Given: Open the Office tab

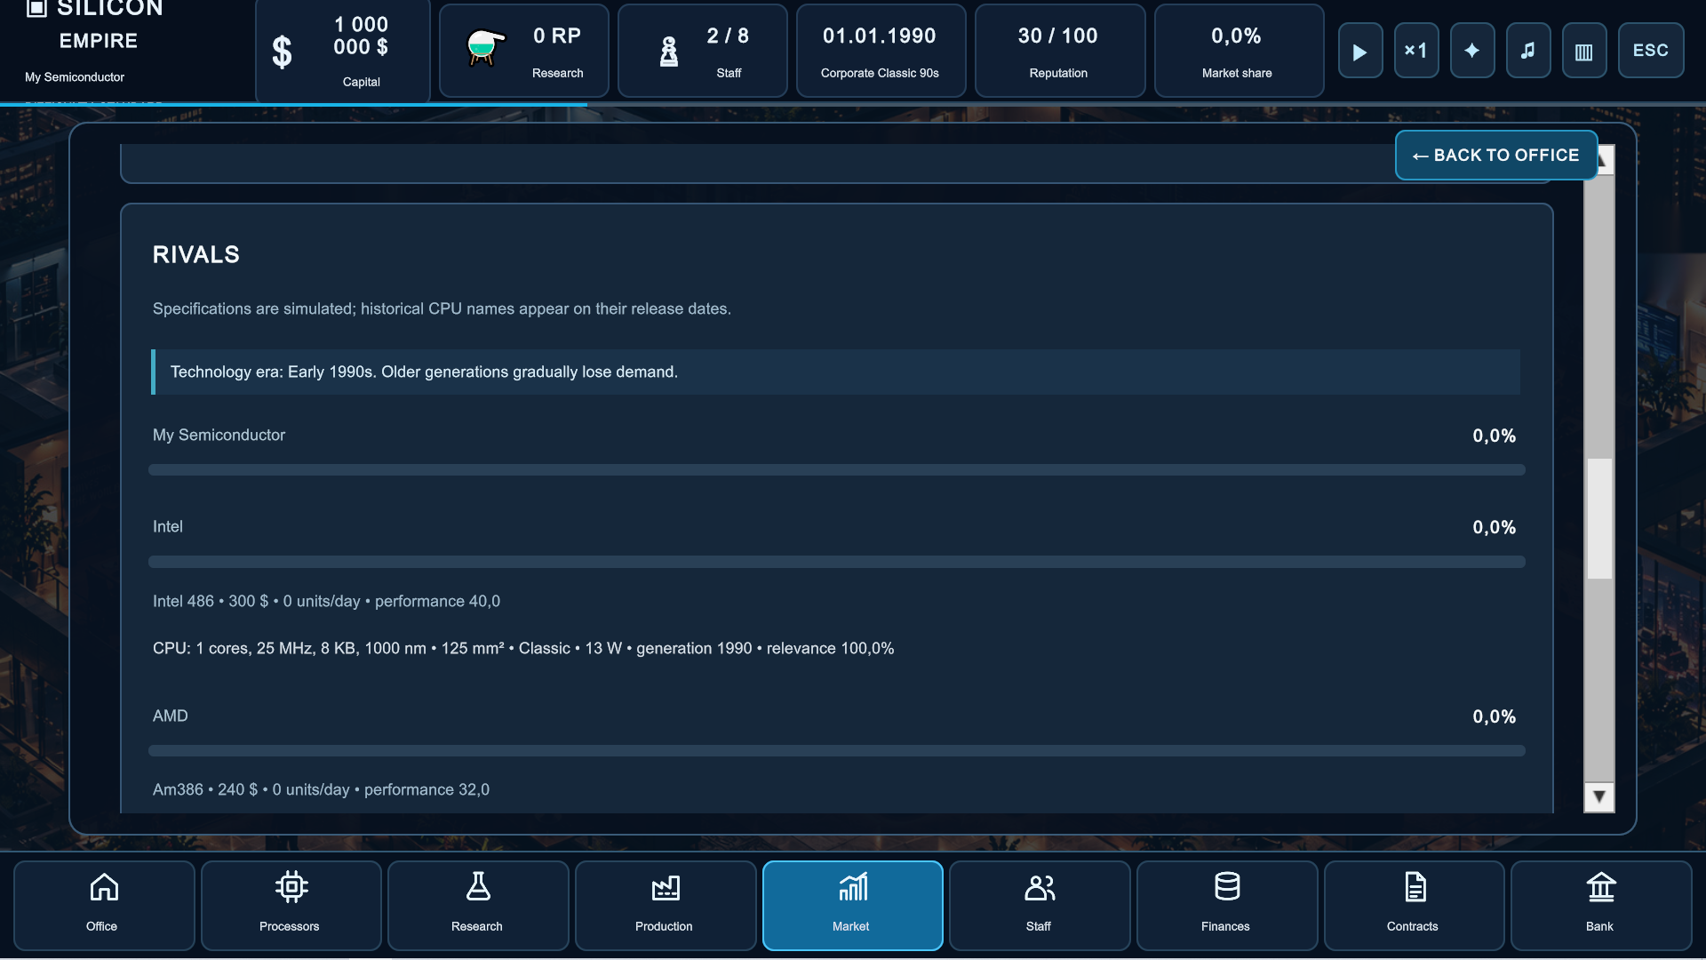Looking at the screenshot, I should [104, 905].
